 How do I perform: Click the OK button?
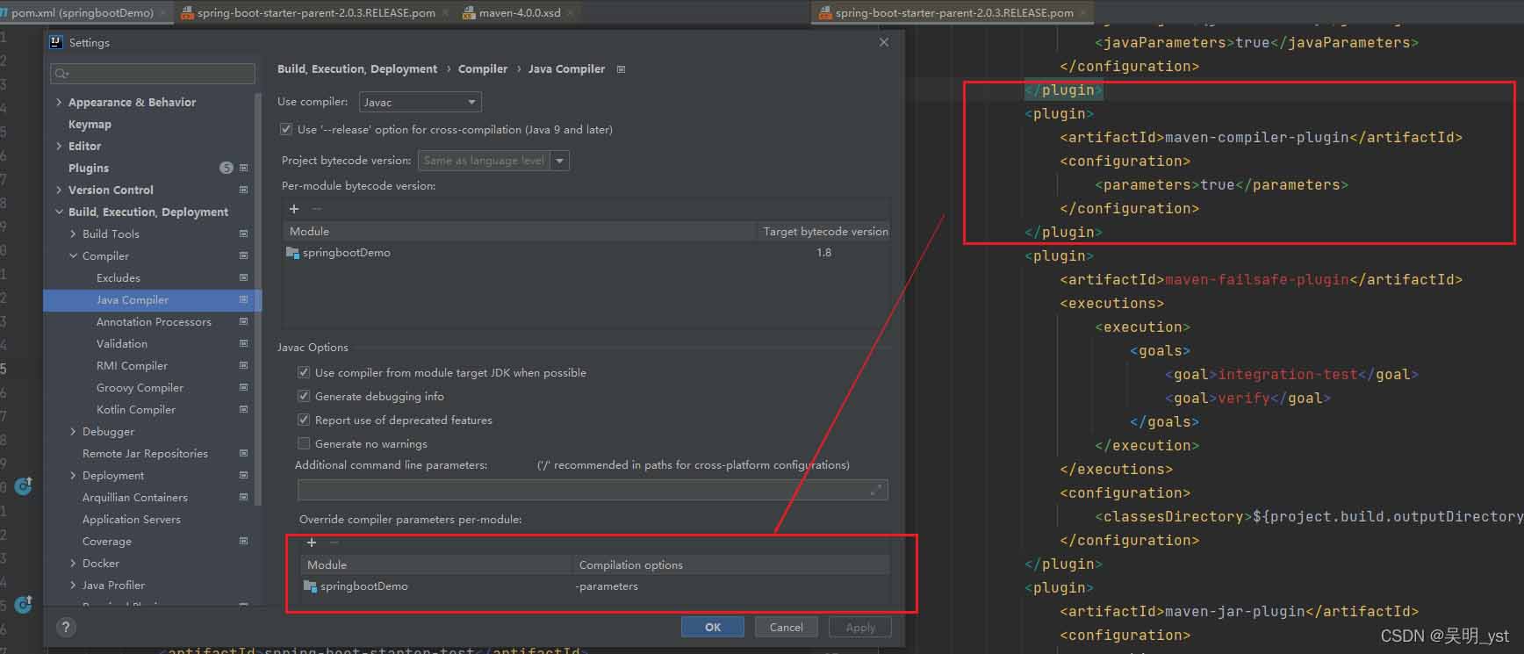pos(713,627)
